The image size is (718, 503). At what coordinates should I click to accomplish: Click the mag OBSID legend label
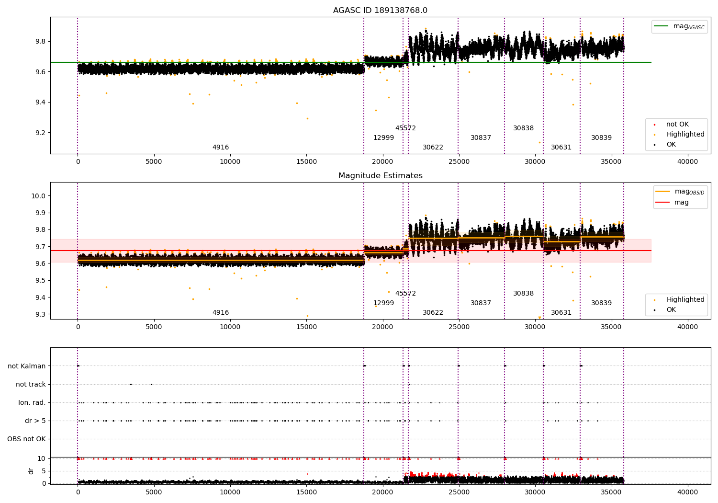point(689,192)
